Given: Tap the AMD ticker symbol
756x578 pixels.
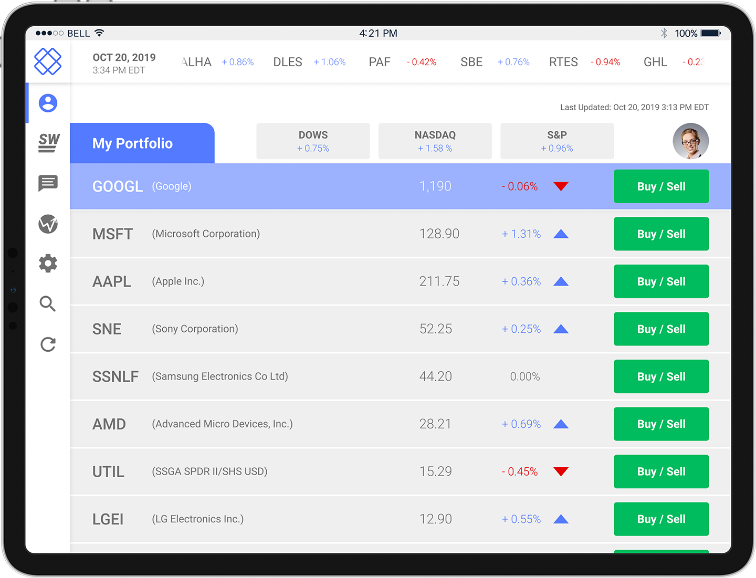Looking at the screenshot, I should pyautogui.click(x=109, y=424).
